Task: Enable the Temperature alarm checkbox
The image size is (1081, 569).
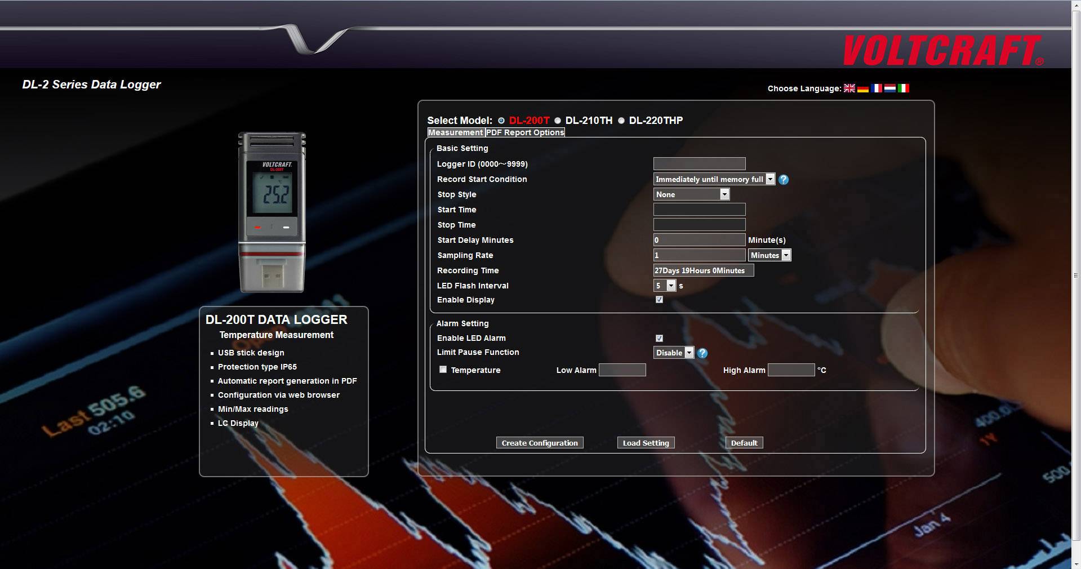Action: pos(443,369)
